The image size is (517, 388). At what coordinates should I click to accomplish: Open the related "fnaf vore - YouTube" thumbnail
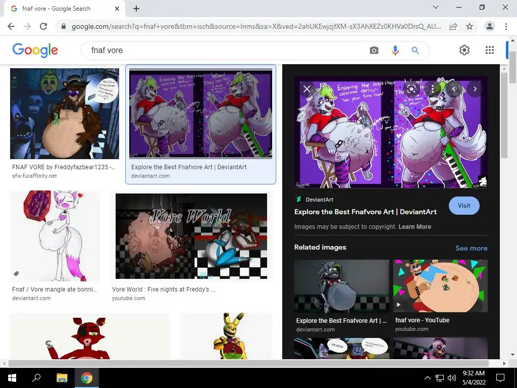coord(440,286)
